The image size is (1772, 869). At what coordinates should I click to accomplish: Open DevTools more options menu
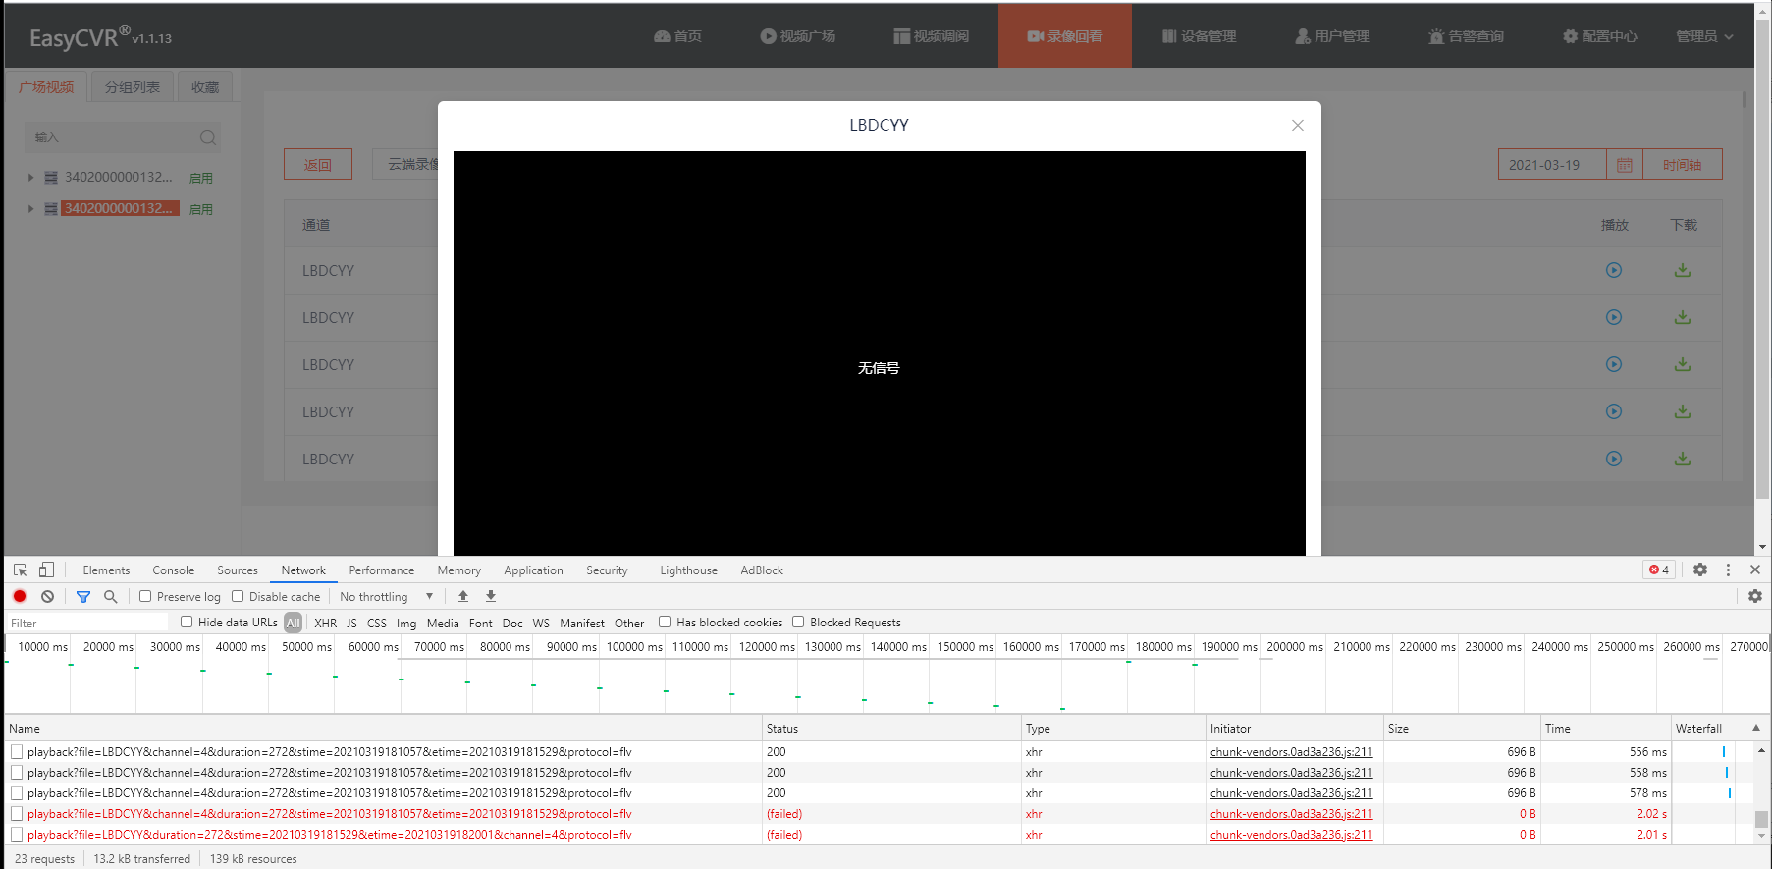tap(1728, 570)
